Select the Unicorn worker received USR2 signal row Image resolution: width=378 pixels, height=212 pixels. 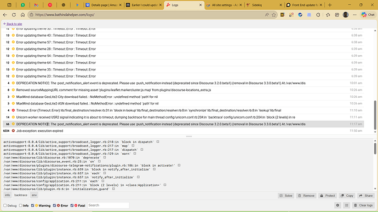[183, 117]
